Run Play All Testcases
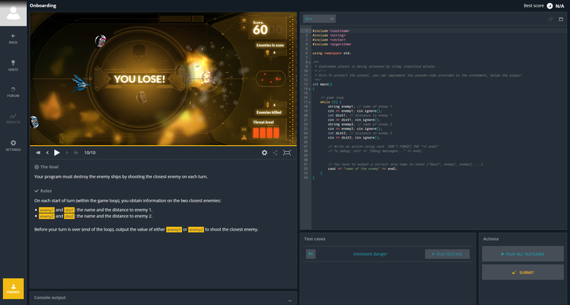570x305 pixels. [x=522, y=254]
